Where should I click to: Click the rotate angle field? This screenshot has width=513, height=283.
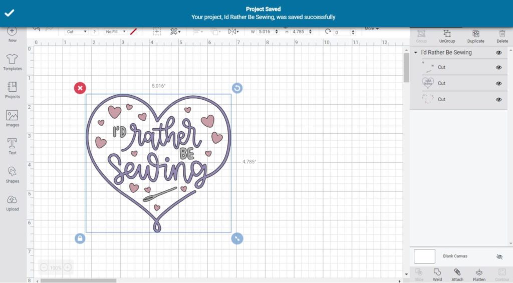click(x=342, y=32)
